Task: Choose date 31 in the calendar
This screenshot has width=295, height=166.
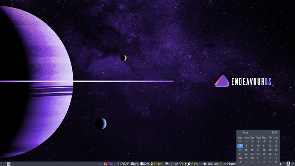Action: pyautogui.click(x=258, y=158)
